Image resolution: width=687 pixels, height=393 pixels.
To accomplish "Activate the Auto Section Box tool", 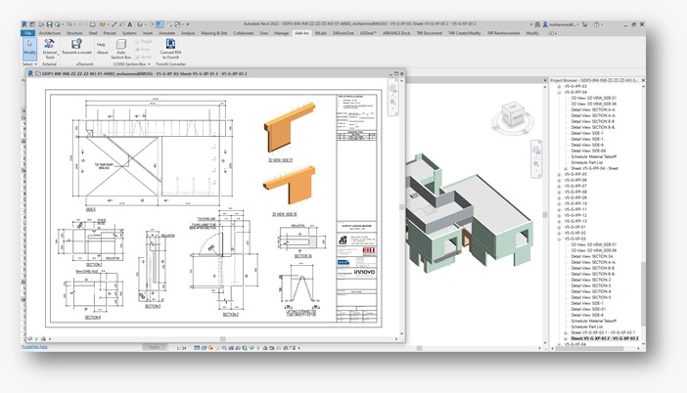I will [x=121, y=49].
